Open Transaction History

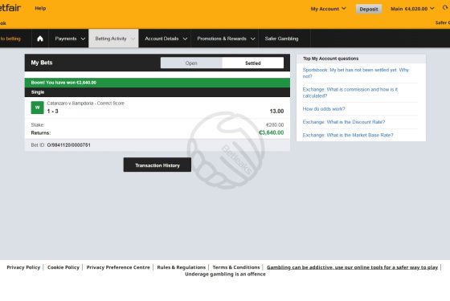tap(157, 165)
